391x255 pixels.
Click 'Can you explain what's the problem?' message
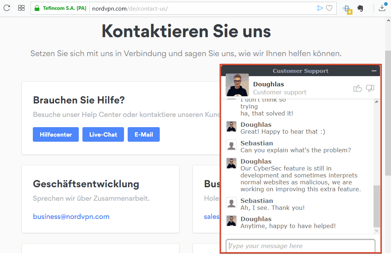tap(295, 150)
